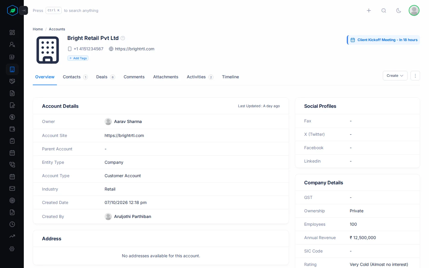Go to Home in the breadcrumb
The width and height of the screenshot is (429, 268).
(38, 29)
